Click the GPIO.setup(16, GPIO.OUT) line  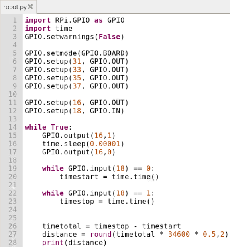(77, 103)
